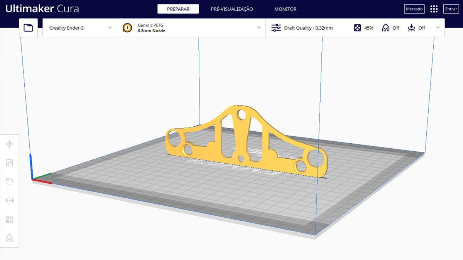Expand the print settings panel chevron
This screenshot has width=463, height=260.
438,28
